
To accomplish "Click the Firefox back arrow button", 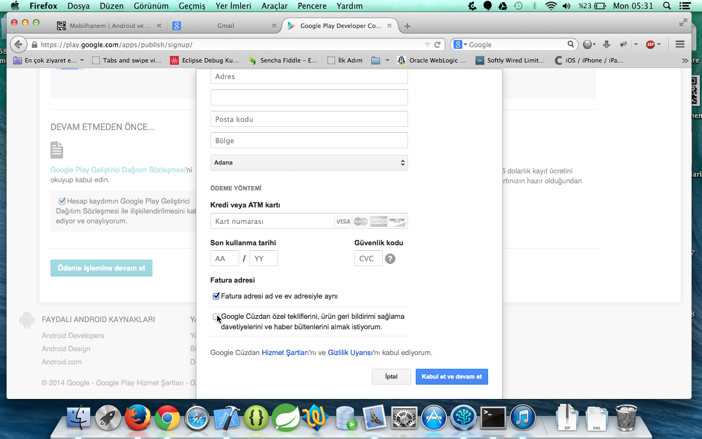I will [19, 44].
